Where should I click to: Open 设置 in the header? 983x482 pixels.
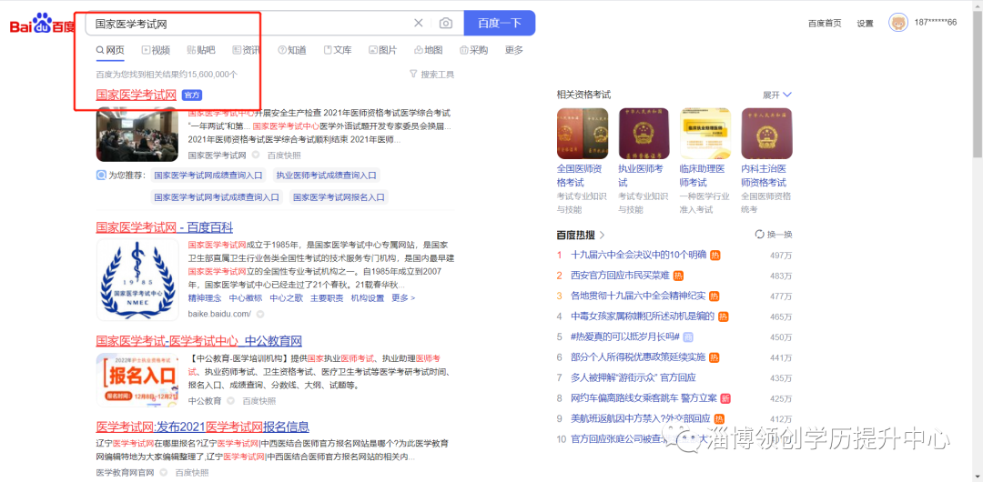click(x=866, y=24)
